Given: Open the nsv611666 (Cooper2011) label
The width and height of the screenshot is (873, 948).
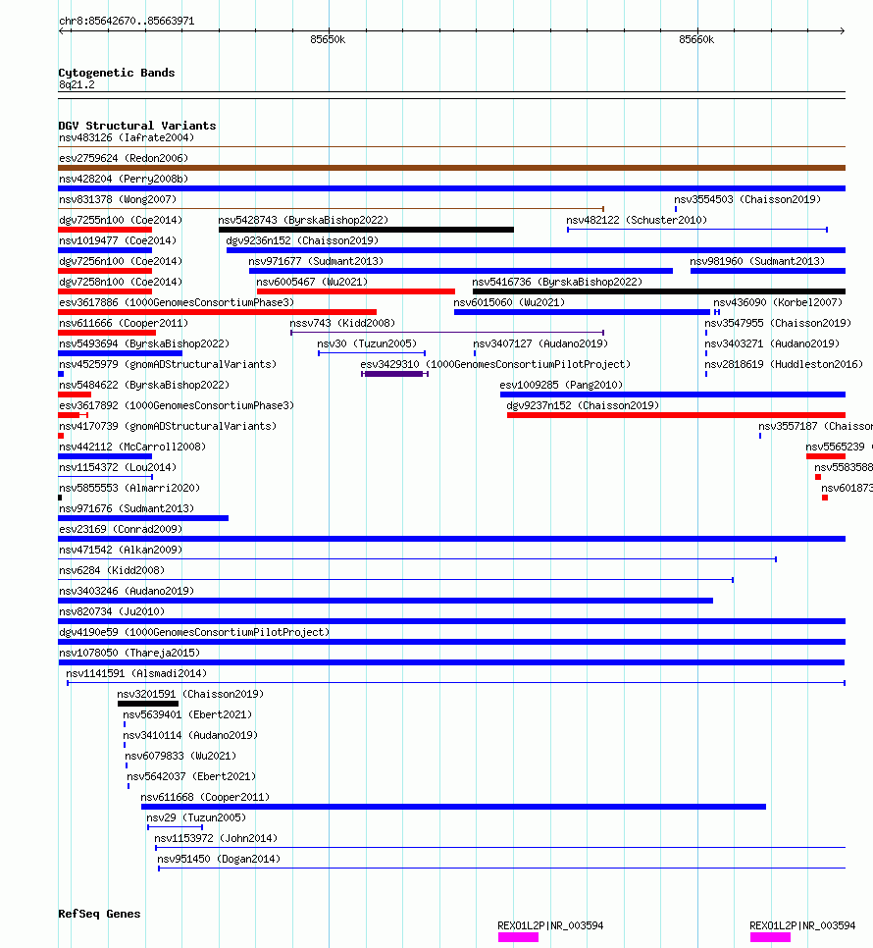Looking at the screenshot, I should coord(124,323).
